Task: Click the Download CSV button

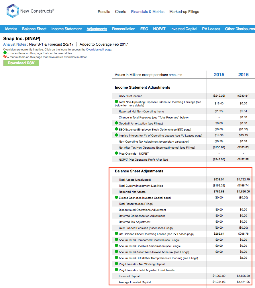Action: [x=21, y=63]
